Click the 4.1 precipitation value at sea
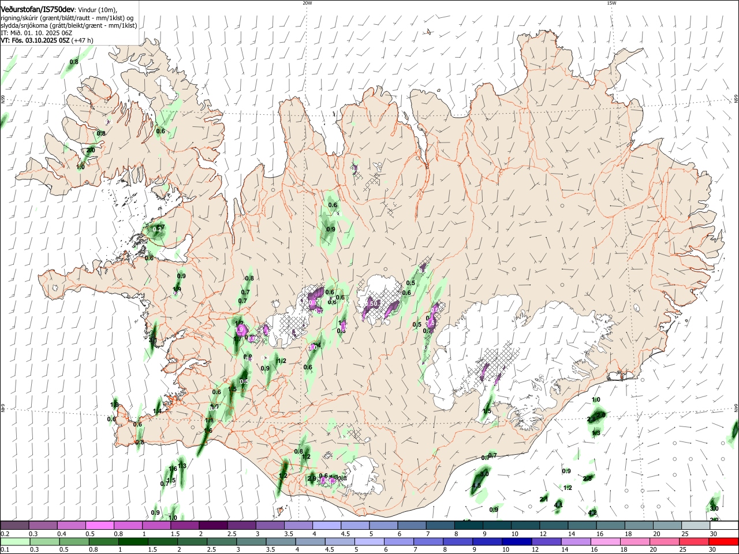This screenshot has height=554, width=739. 558,505
